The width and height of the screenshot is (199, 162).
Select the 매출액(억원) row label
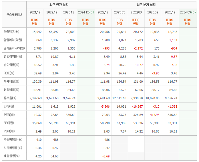[x=11, y=31]
